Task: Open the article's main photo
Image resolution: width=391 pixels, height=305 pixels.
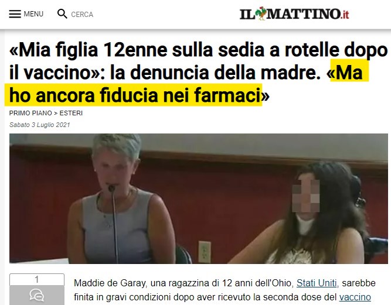Action: click(x=199, y=198)
